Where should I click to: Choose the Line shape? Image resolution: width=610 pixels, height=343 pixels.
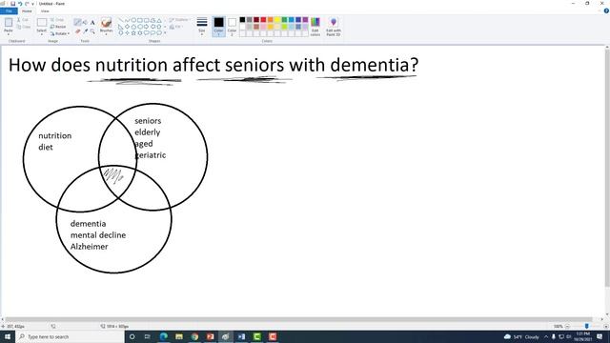(x=121, y=20)
